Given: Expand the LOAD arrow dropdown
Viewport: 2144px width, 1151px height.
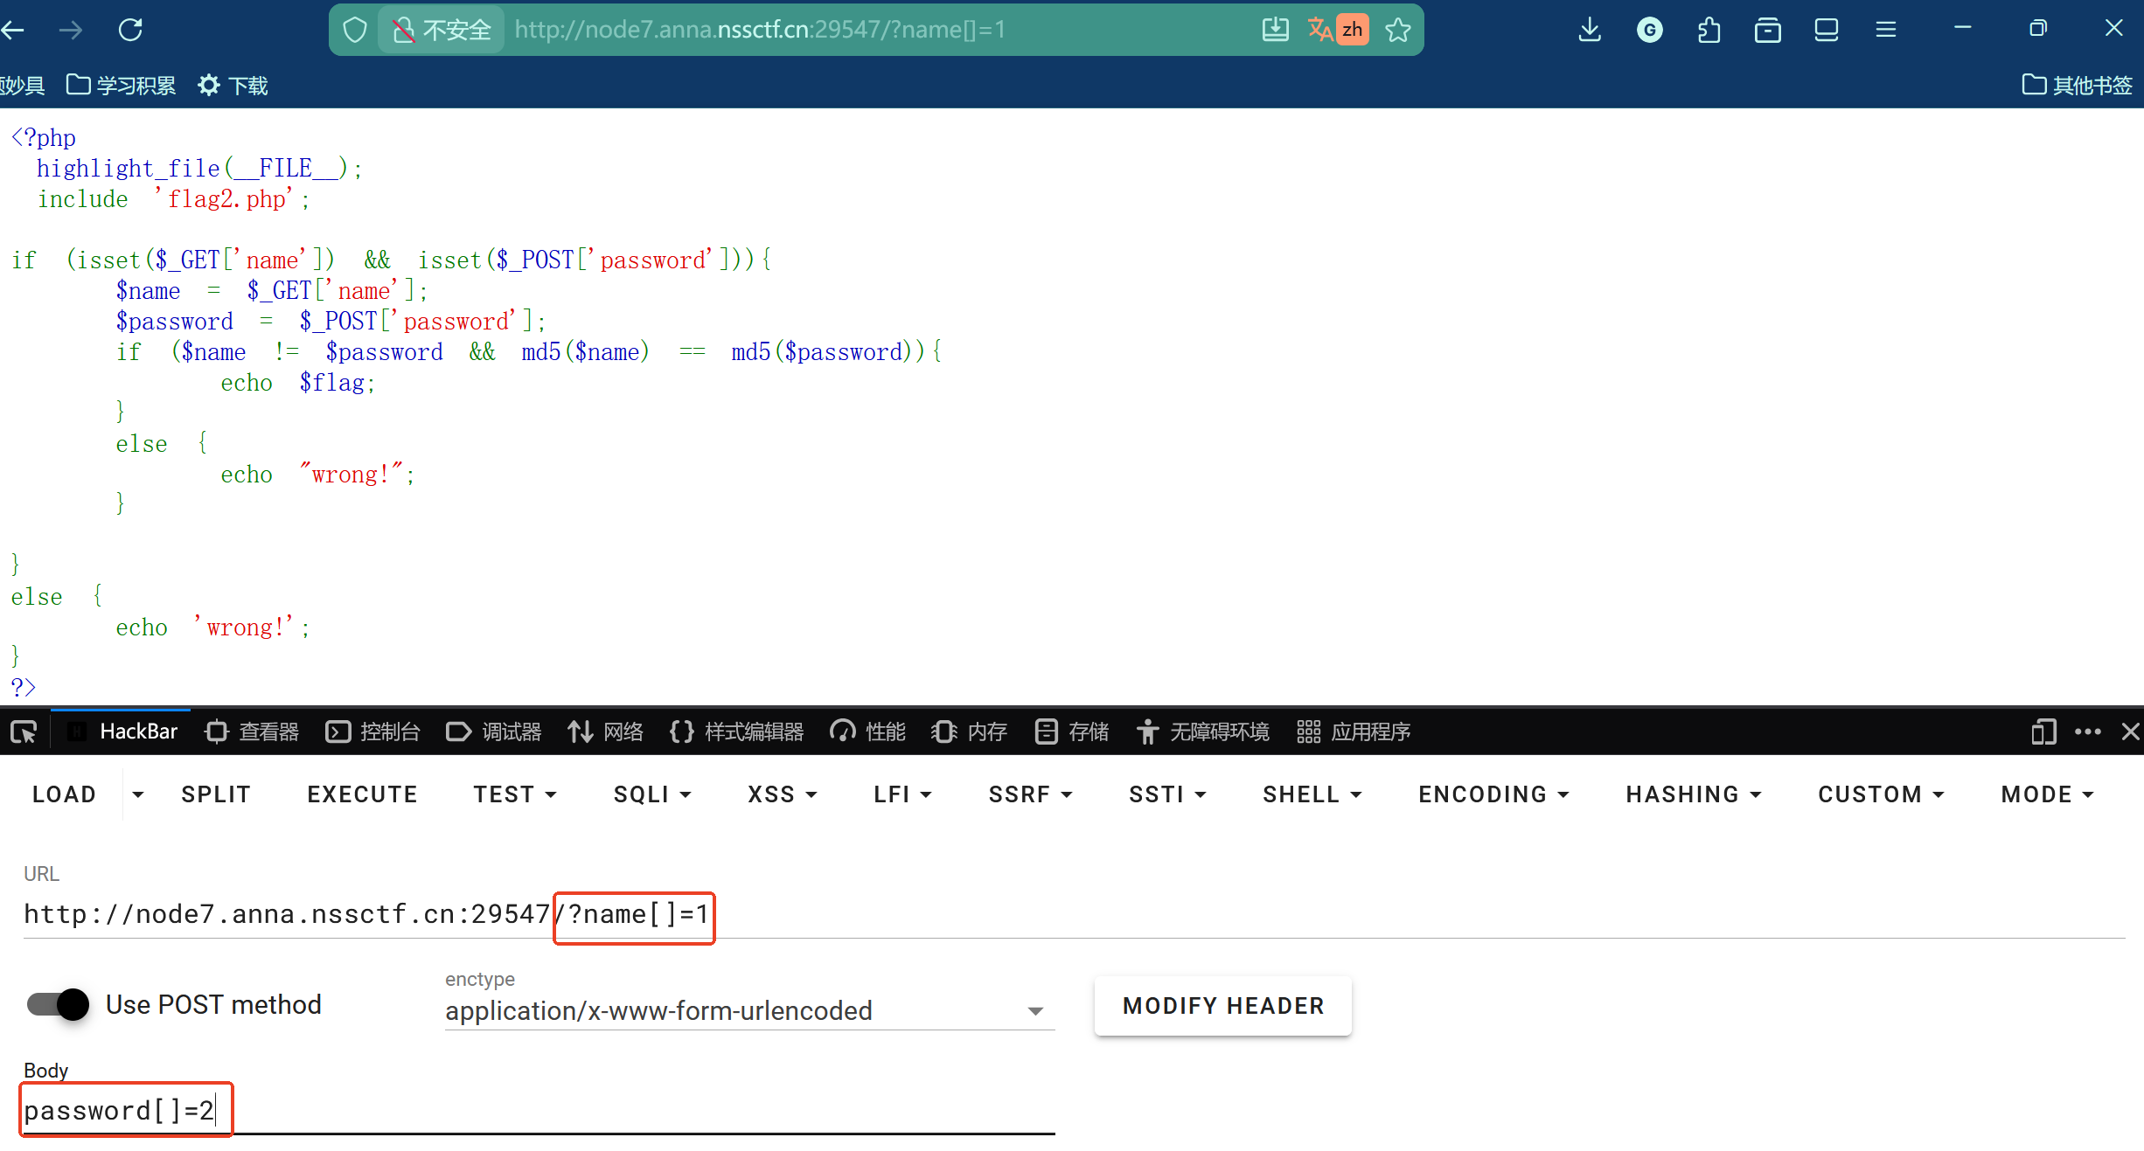Looking at the screenshot, I should [137, 794].
